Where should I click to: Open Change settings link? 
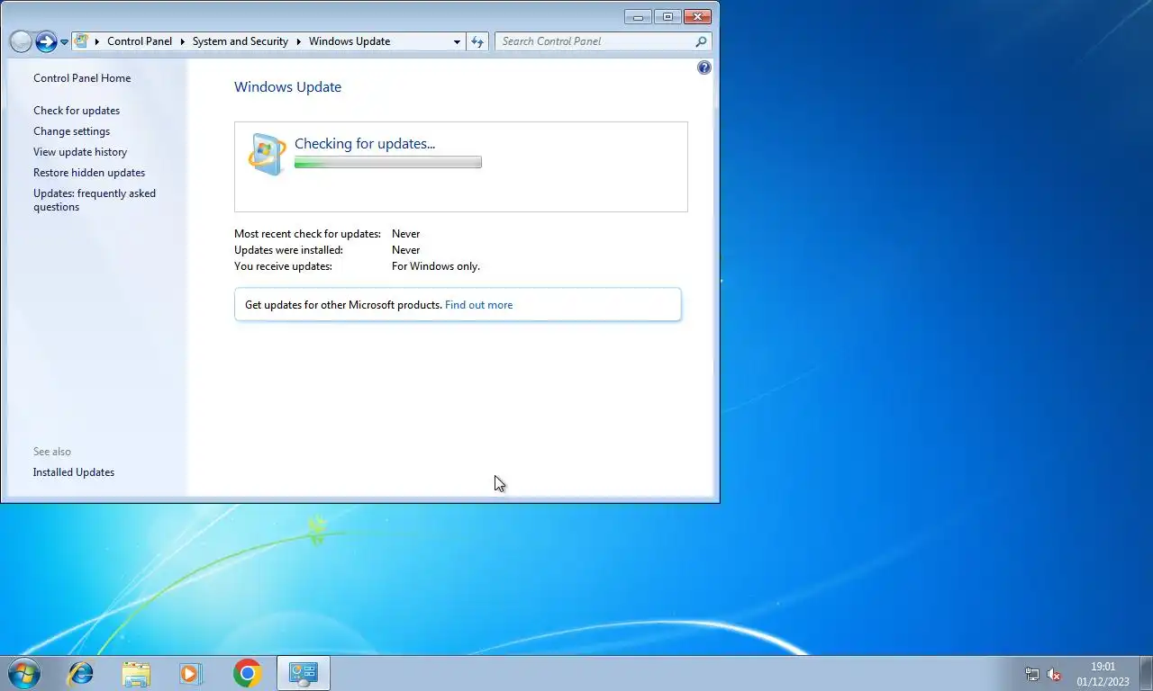click(72, 131)
